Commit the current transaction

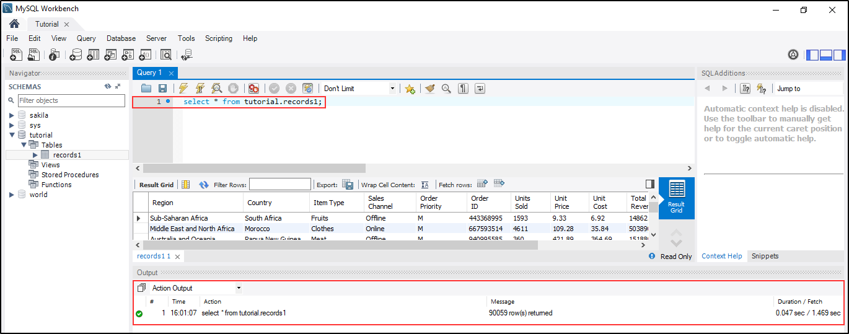coord(275,89)
